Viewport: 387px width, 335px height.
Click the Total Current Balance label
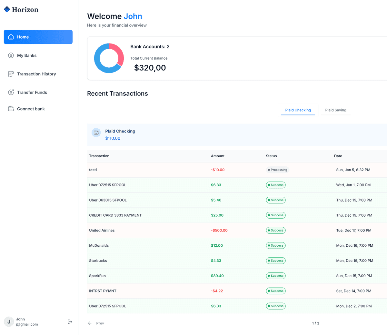[x=149, y=58]
